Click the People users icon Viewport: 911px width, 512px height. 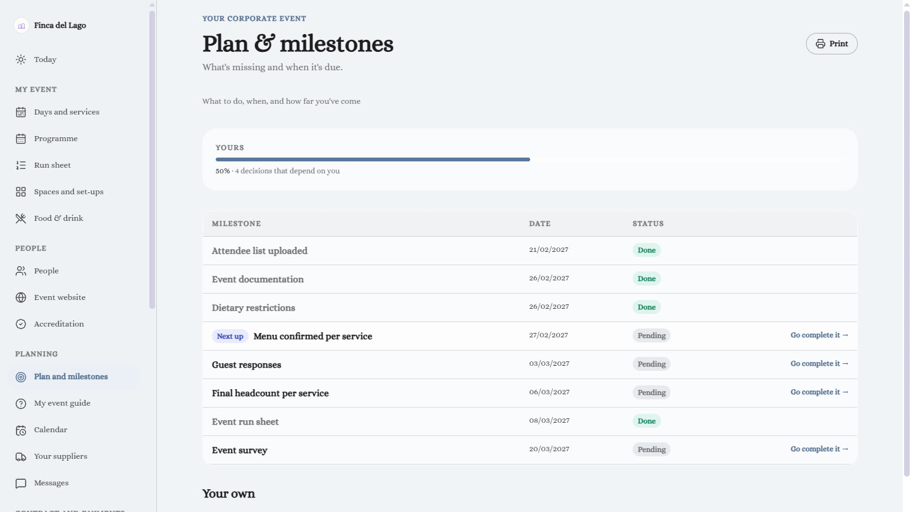tap(21, 271)
